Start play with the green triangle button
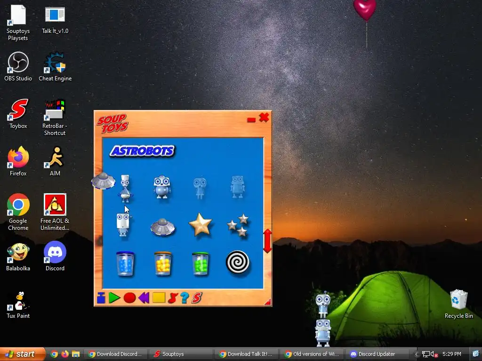 tap(114, 298)
